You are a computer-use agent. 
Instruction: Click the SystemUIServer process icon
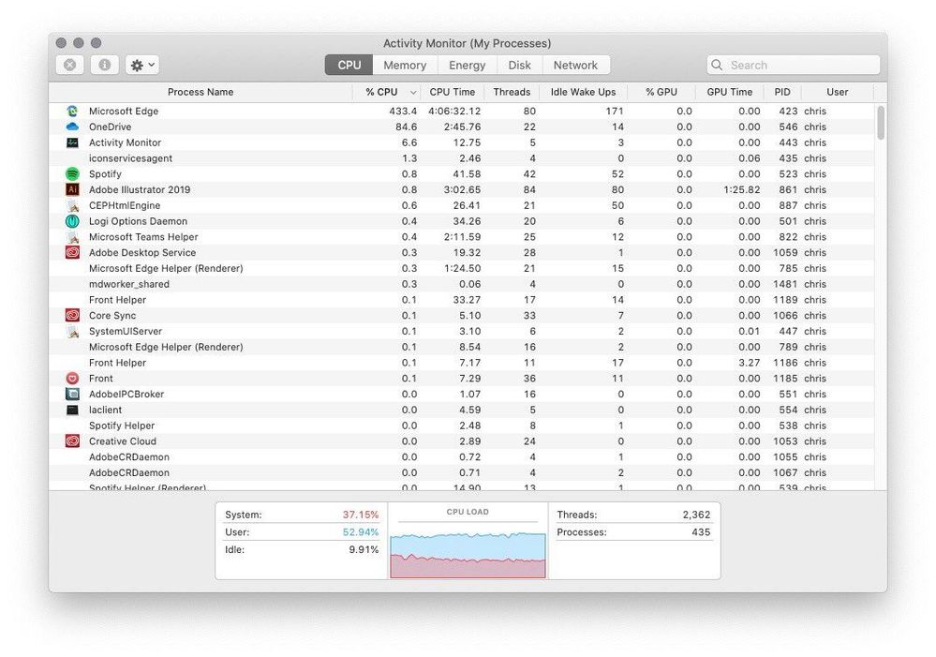click(x=73, y=332)
